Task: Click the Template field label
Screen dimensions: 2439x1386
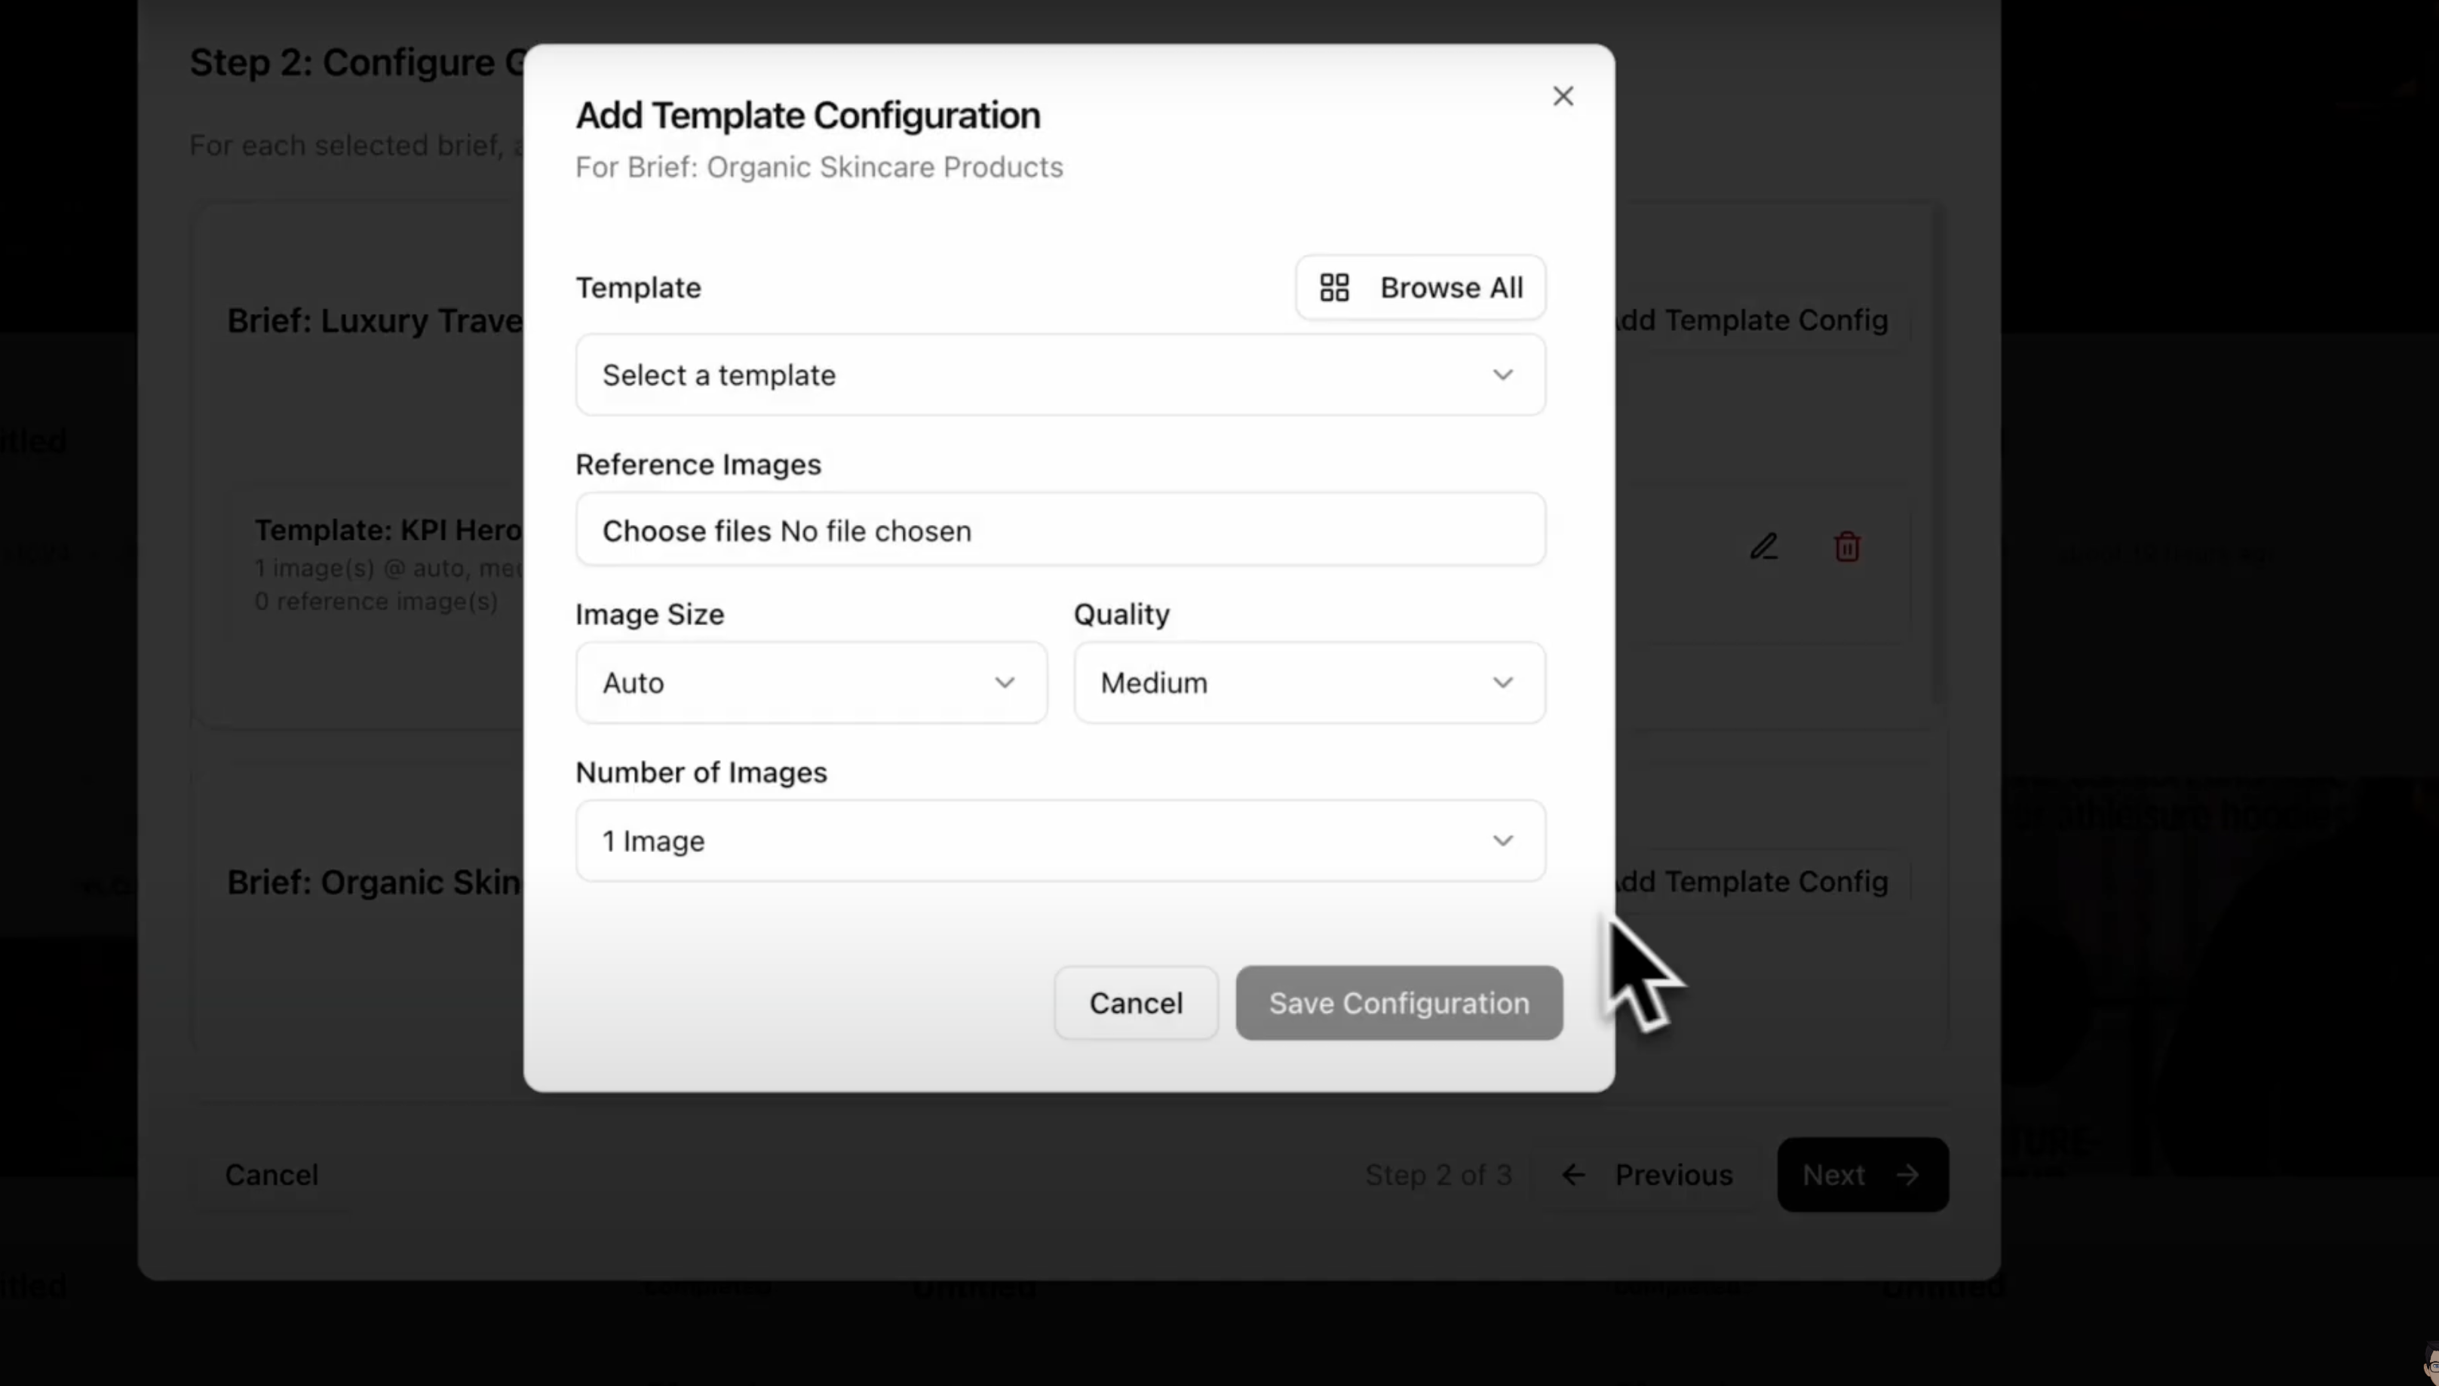Action: click(x=639, y=287)
